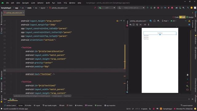Screen dimensions: 197x111
Task: Click zoom to fit magnifier in preview
Action: click(x=187, y=86)
